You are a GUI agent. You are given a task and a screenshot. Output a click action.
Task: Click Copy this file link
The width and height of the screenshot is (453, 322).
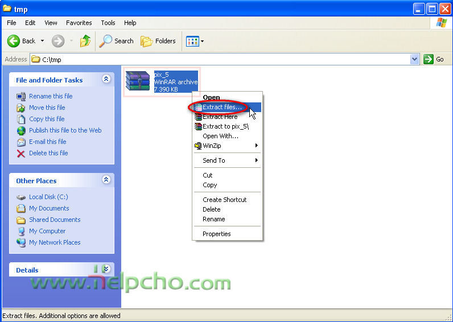click(47, 119)
